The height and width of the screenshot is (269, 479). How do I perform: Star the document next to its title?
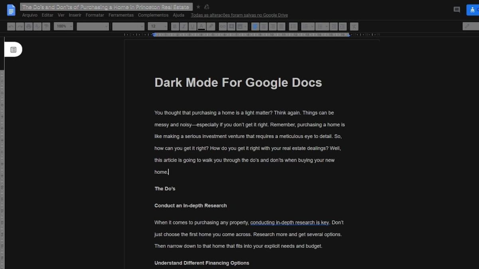198,6
